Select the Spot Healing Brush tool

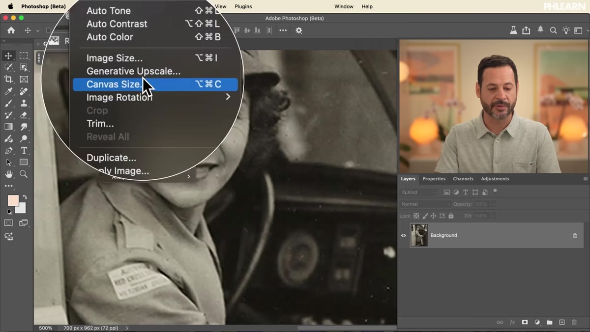click(x=24, y=91)
